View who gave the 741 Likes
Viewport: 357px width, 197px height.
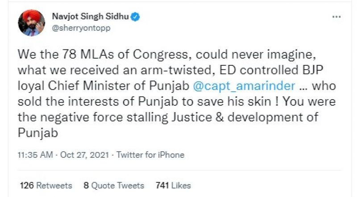pyautogui.click(x=173, y=185)
